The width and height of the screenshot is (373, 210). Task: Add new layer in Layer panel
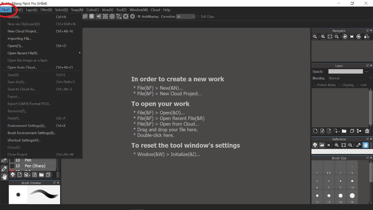[x=315, y=131]
